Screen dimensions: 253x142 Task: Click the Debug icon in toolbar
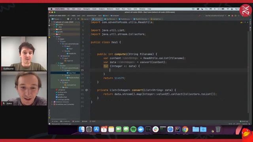tap(232, 16)
